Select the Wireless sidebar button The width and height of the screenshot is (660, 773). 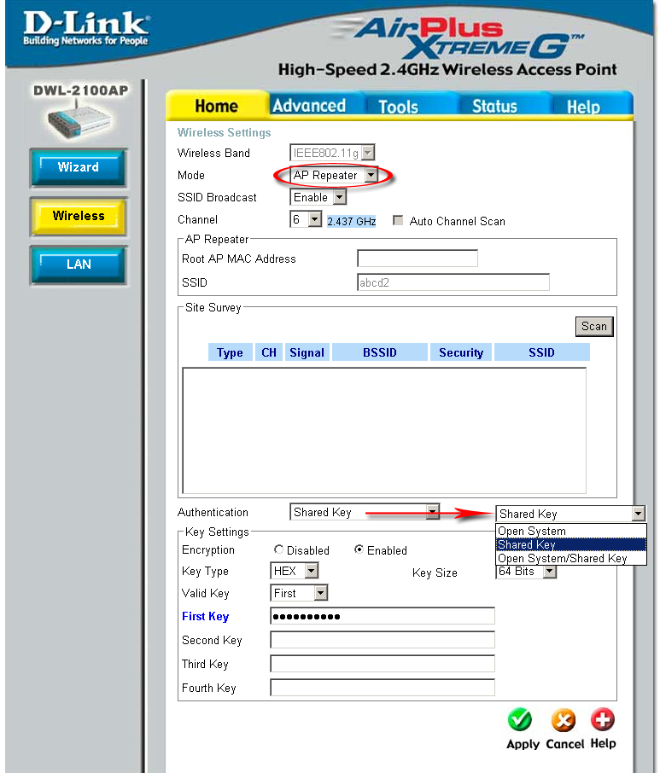coord(79,216)
